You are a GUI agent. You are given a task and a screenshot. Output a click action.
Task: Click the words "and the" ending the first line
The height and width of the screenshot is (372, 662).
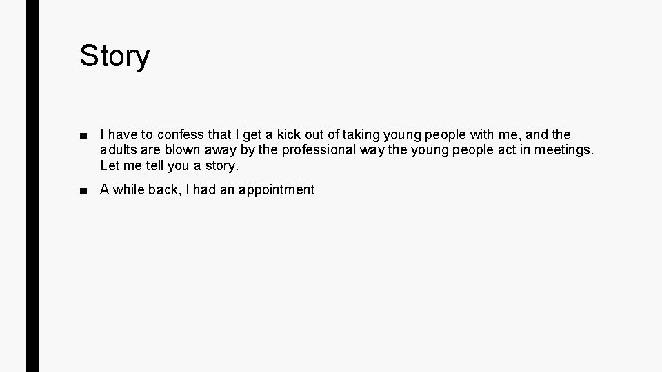pyautogui.click(x=548, y=134)
